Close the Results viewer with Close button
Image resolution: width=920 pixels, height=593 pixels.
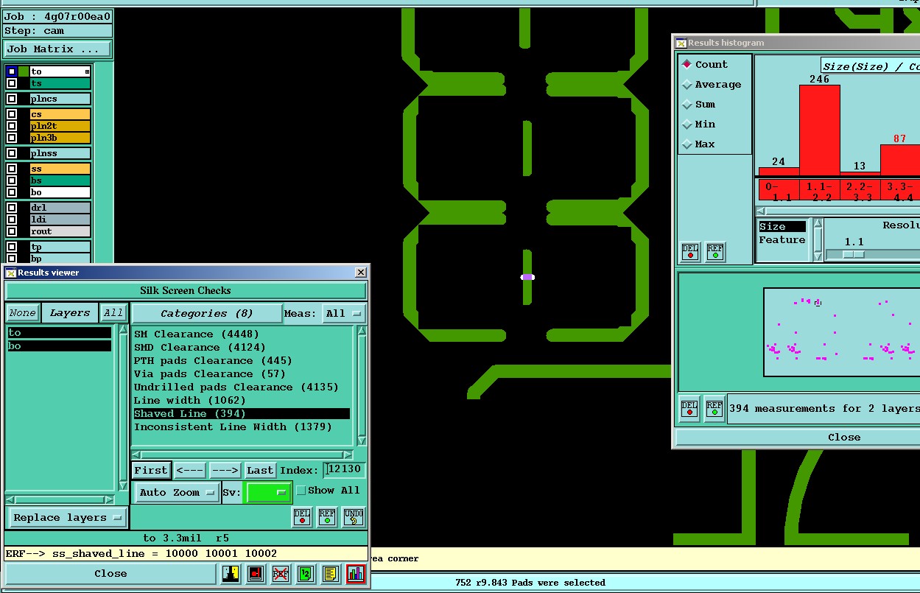click(110, 573)
